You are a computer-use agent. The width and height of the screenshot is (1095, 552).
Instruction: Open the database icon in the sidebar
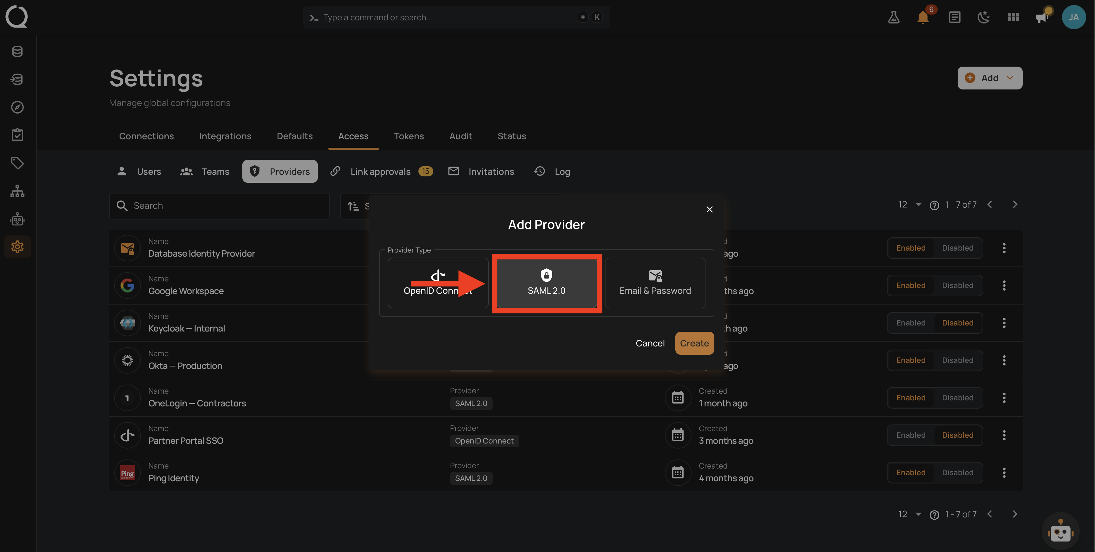click(17, 51)
